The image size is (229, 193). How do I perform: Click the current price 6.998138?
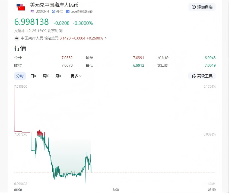[31, 22]
